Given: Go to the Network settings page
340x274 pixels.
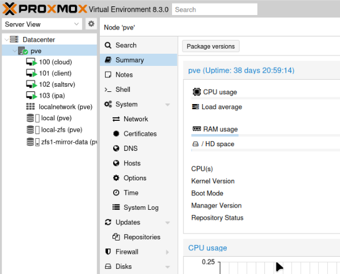Looking at the screenshot, I should tap(139, 119).
